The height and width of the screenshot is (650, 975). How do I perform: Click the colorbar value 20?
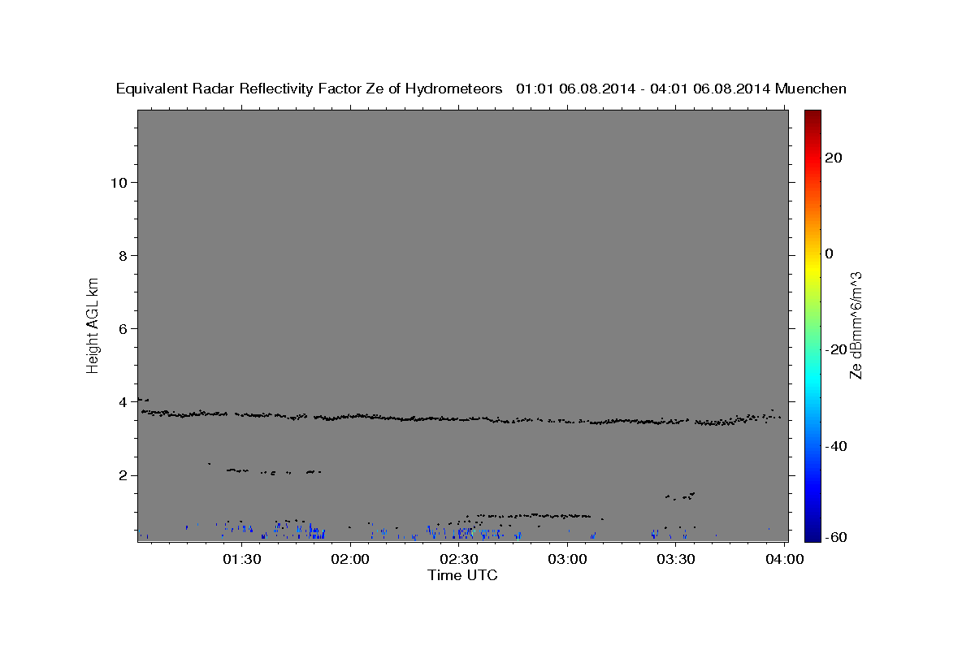[x=834, y=158]
